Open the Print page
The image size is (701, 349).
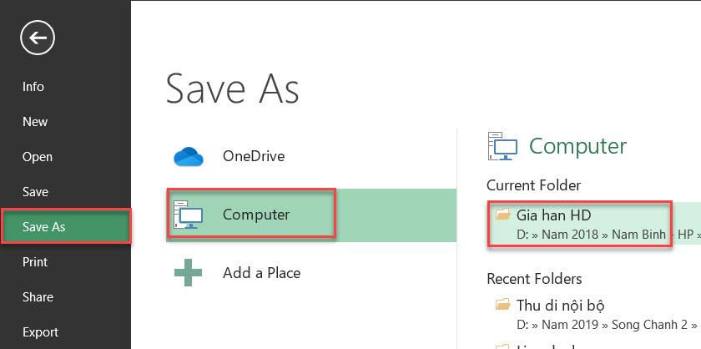coord(35,262)
